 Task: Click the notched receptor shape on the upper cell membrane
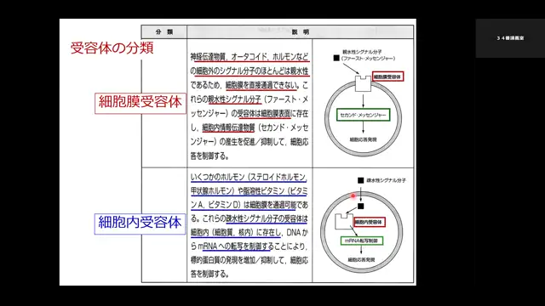pyautogui.click(x=364, y=84)
